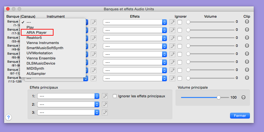Click the Volume principale slider handle

click(219, 97)
